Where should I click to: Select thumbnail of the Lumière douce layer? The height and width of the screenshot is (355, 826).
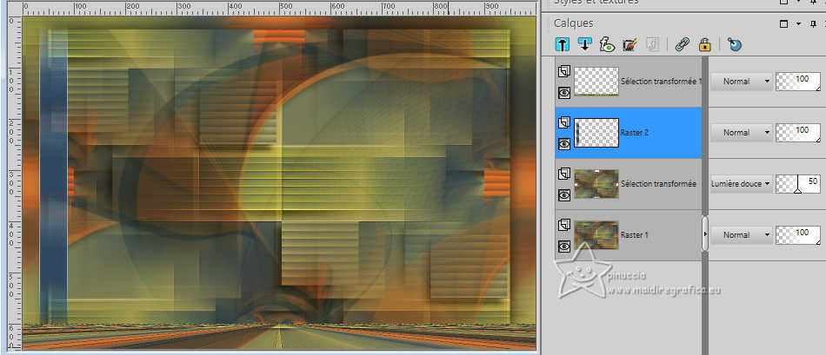point(596,183)
